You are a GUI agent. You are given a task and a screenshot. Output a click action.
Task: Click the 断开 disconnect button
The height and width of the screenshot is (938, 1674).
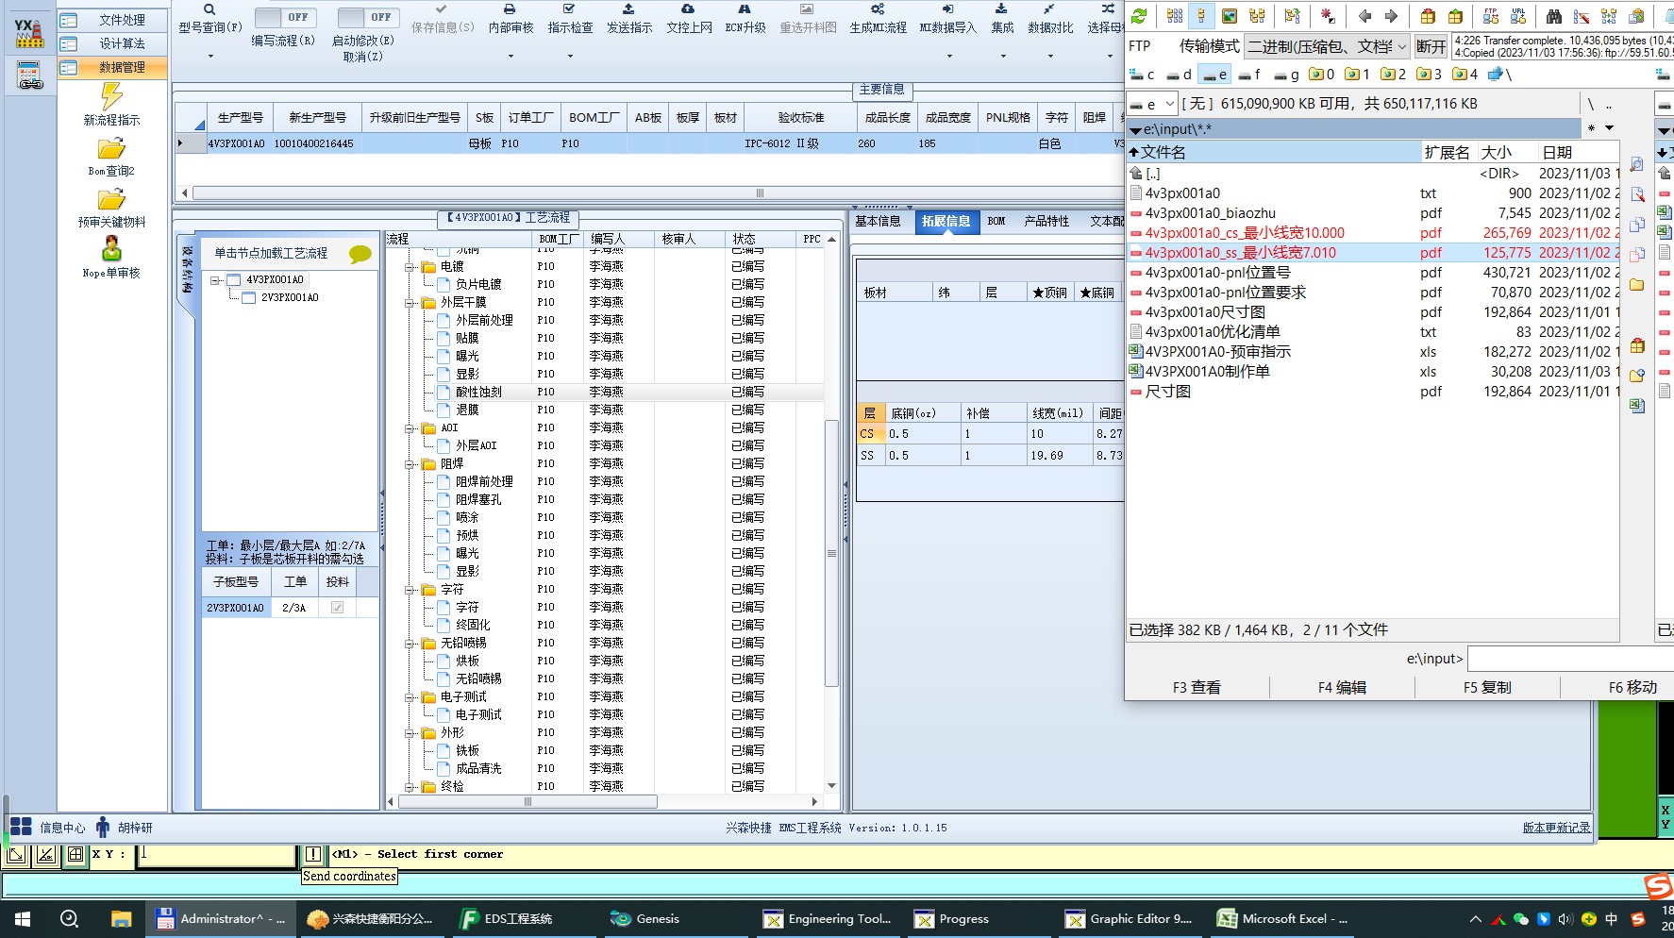tap(1431, 46)
